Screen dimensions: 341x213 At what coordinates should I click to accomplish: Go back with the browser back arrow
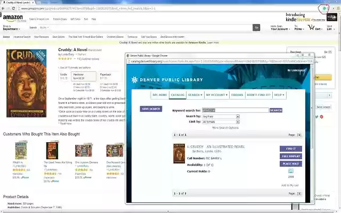coord(3,9)
